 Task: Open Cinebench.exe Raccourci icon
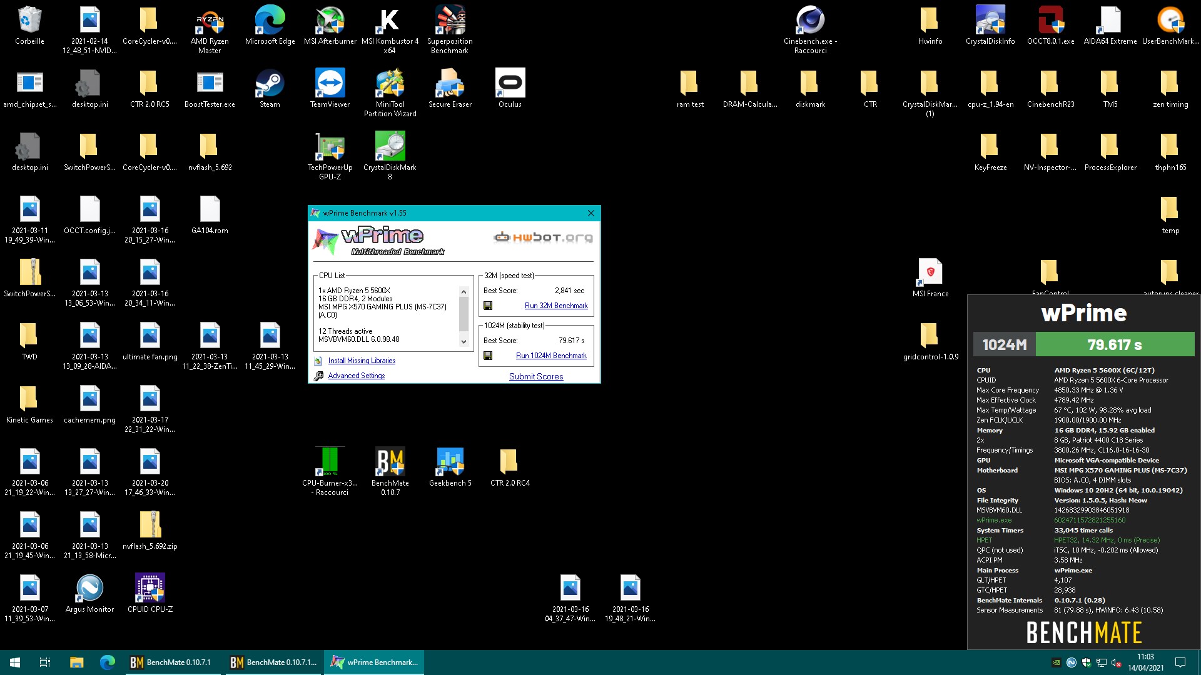pyautogui.click(x=810, y=29)
